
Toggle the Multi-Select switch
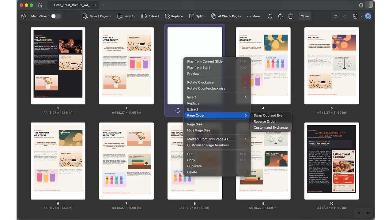[x=56, y=16]
